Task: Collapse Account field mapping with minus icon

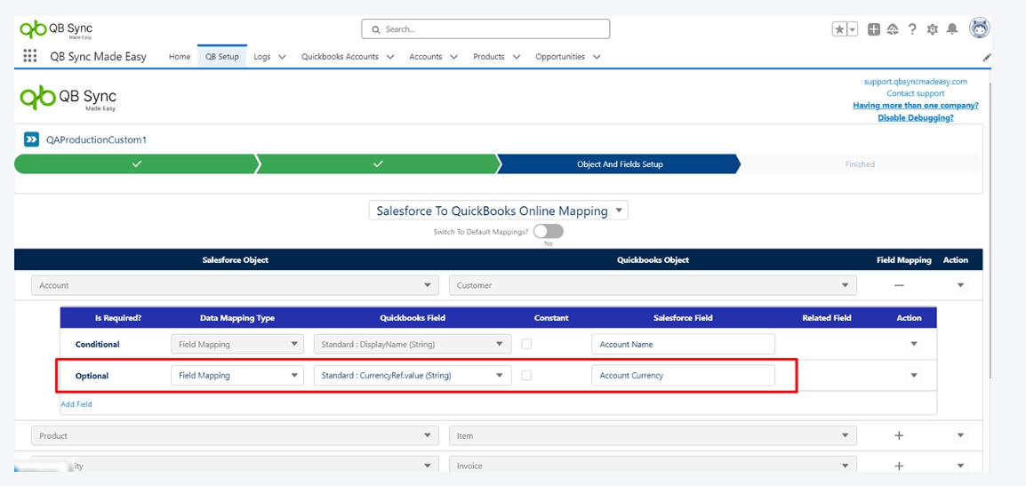Action: point(899,285)
